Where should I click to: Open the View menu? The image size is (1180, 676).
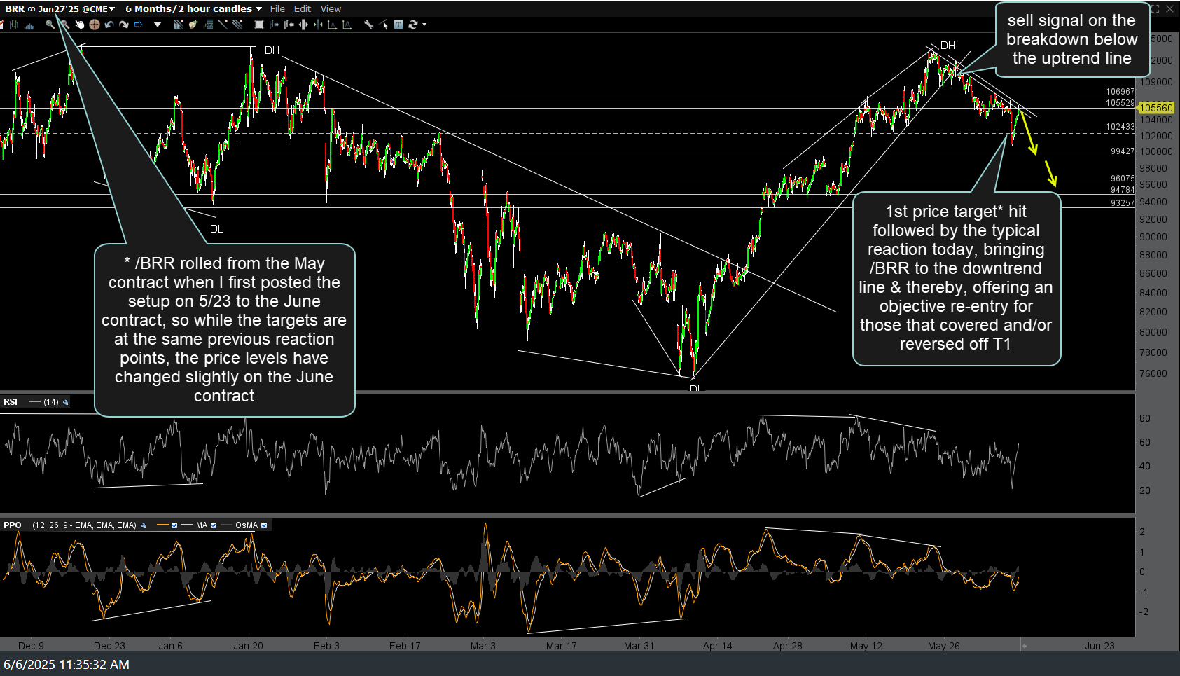tap(331, 9)
